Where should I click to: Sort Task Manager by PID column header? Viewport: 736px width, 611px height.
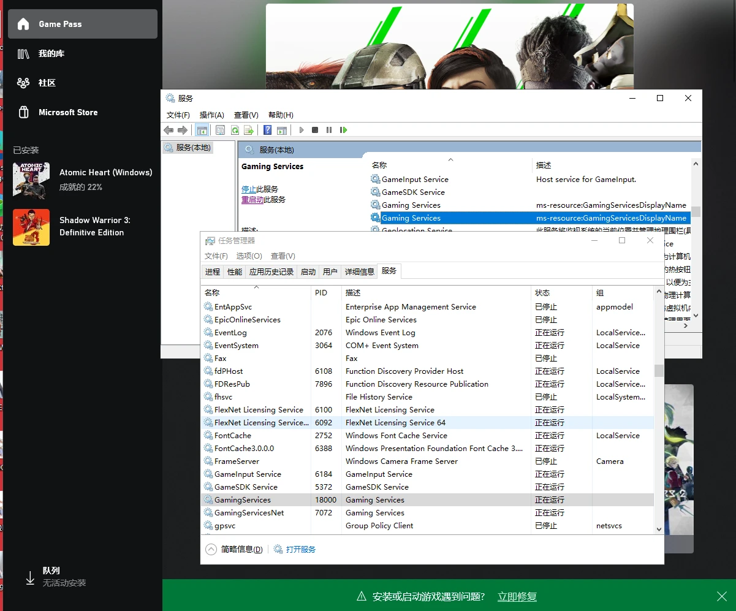click(326, 292)
